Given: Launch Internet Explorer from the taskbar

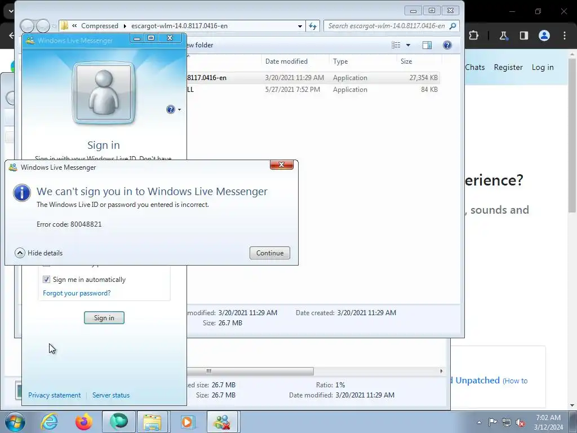Looking at the screenshot, I should (x=49, y=422).
